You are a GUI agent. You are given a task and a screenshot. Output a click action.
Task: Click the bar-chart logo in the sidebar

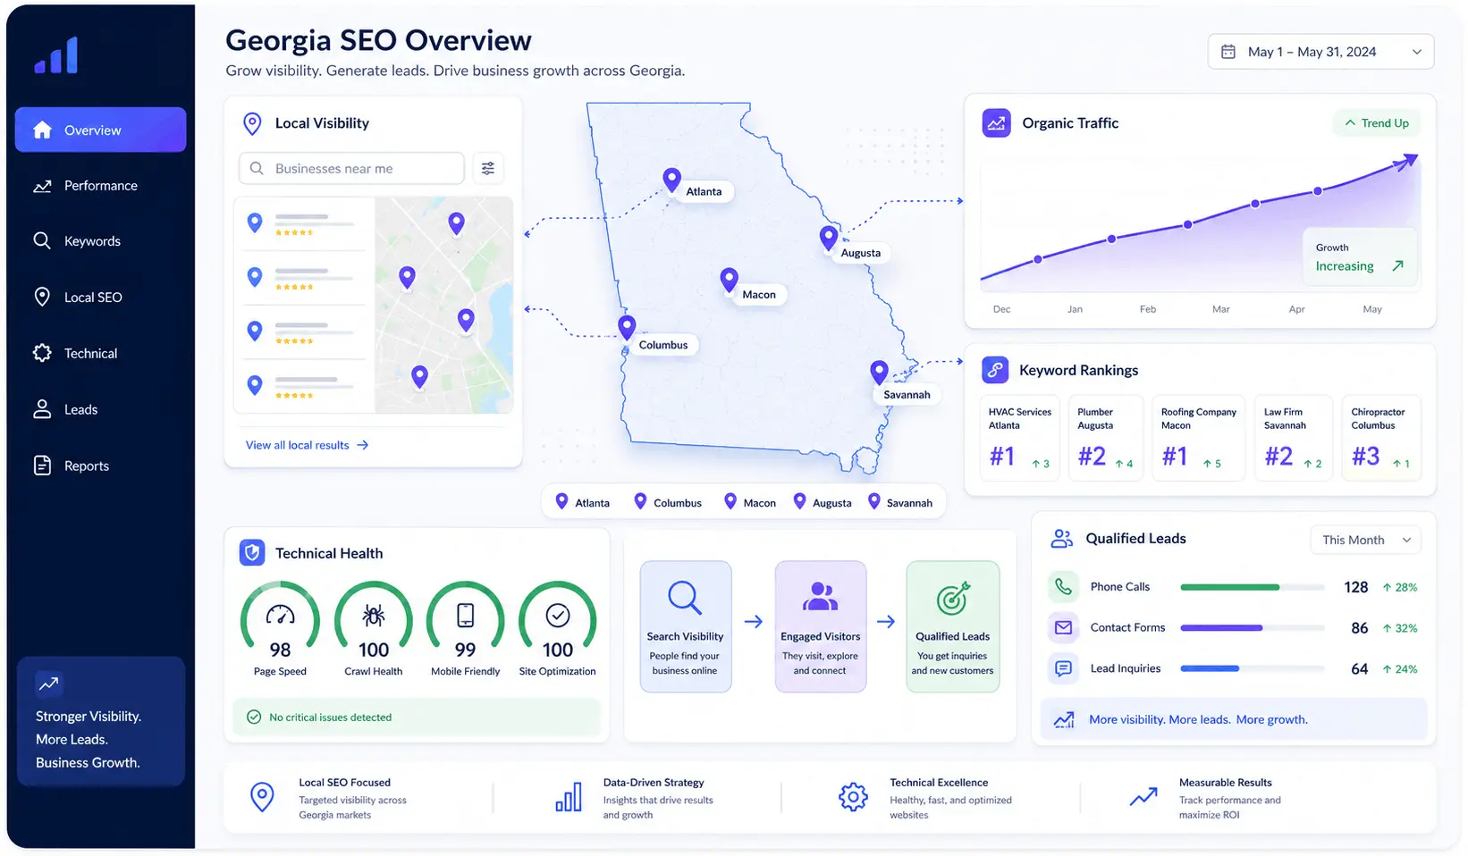pyautogui.click(x=56, y=55)
